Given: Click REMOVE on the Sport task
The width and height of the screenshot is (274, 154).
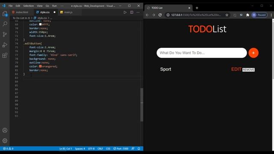Looking at the screenshot, I should click(248, 70).
